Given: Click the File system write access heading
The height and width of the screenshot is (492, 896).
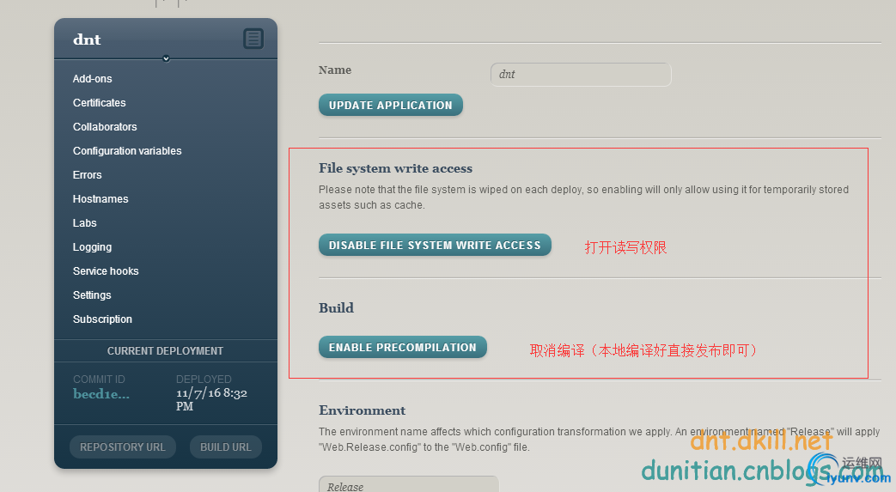Looking at the screenshot, I should 395,168.
